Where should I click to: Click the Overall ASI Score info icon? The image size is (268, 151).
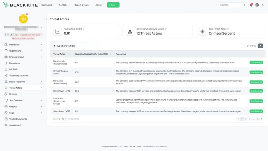point(83,29)
